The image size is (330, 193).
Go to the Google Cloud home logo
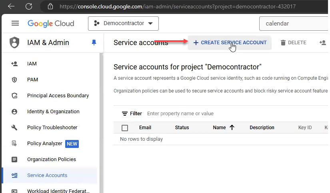pyautogui.click(x=51, y=24)
